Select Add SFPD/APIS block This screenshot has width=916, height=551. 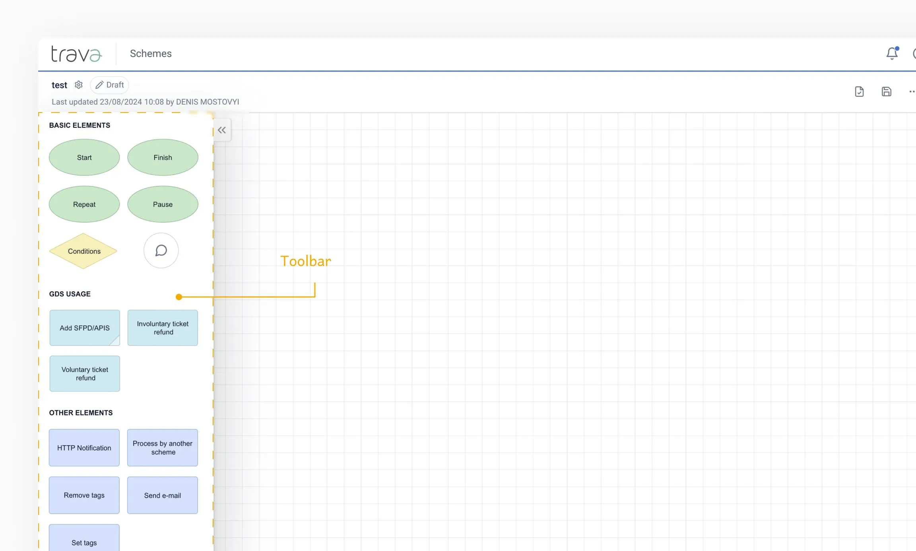pos(85,328)
